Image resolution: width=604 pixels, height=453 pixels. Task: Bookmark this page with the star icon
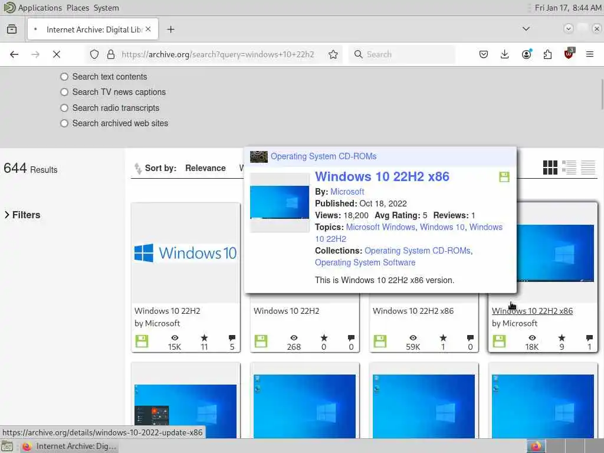[333, 54]
